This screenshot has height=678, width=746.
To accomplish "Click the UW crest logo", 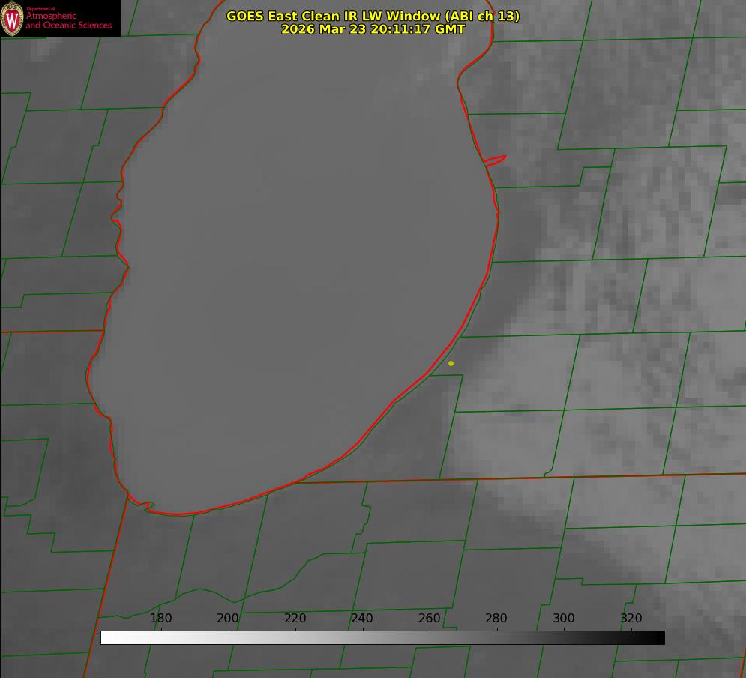I will (x=13, y=19).
